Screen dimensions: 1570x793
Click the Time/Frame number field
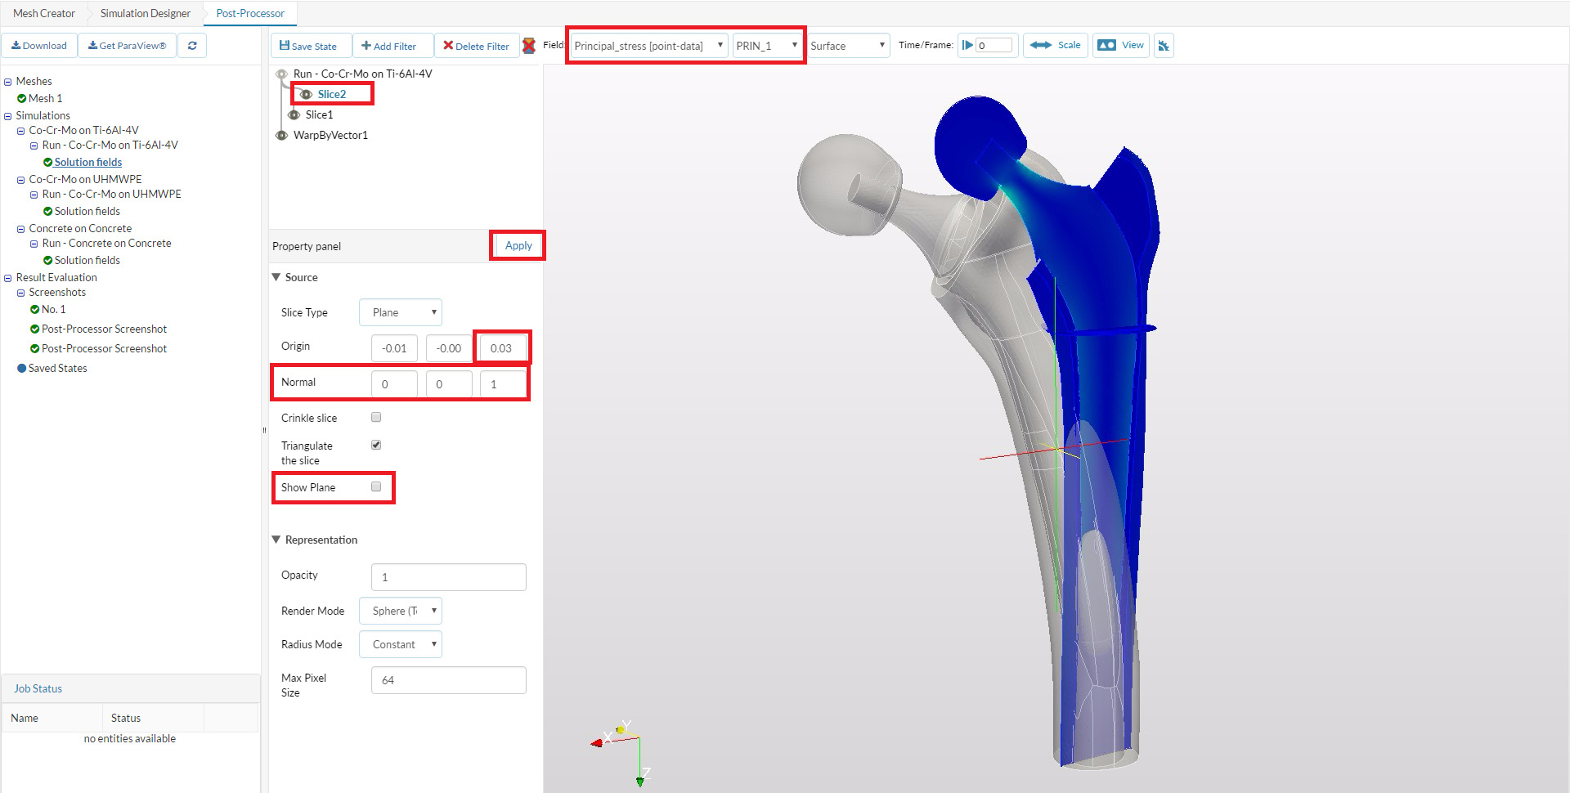click(x=994, y=46)
